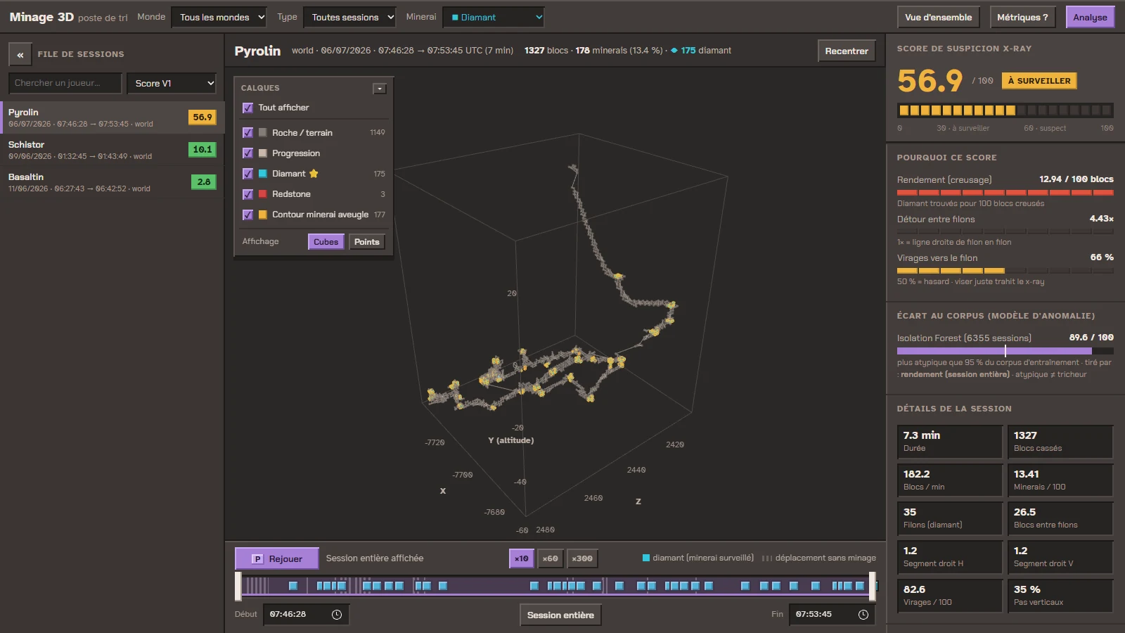
Task: Toggle Tout afficher checkbox
Action: (247, 108)
